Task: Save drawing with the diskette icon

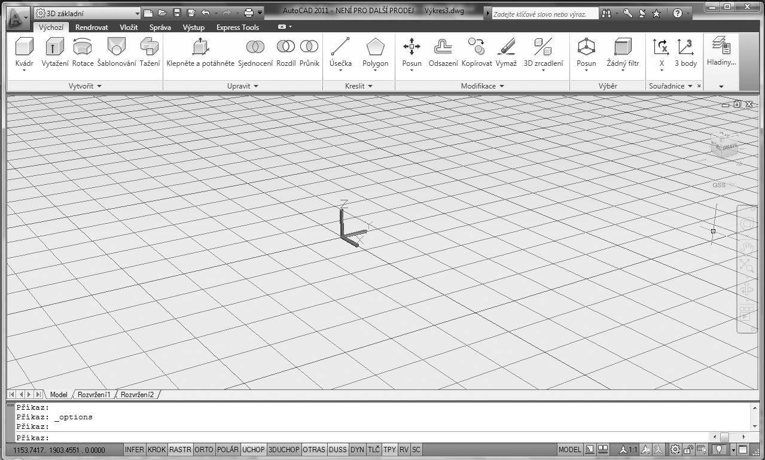Action: click(x=177, y=13)
